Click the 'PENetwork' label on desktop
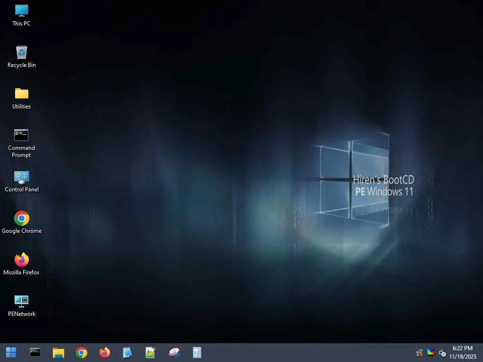The image size is (483, 362). [22, 314]
